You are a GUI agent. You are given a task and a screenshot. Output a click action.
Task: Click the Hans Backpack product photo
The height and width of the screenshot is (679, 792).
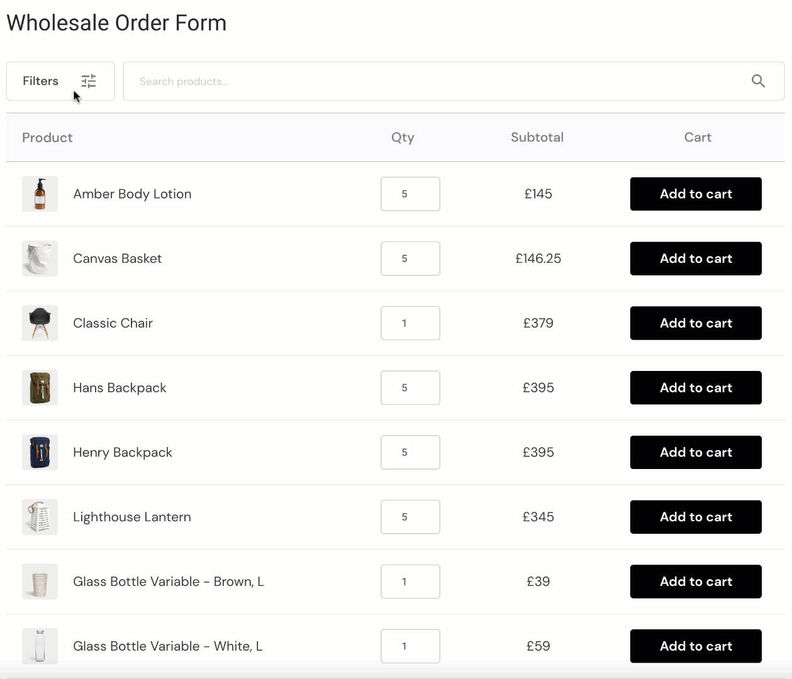[x=40, y=388]
